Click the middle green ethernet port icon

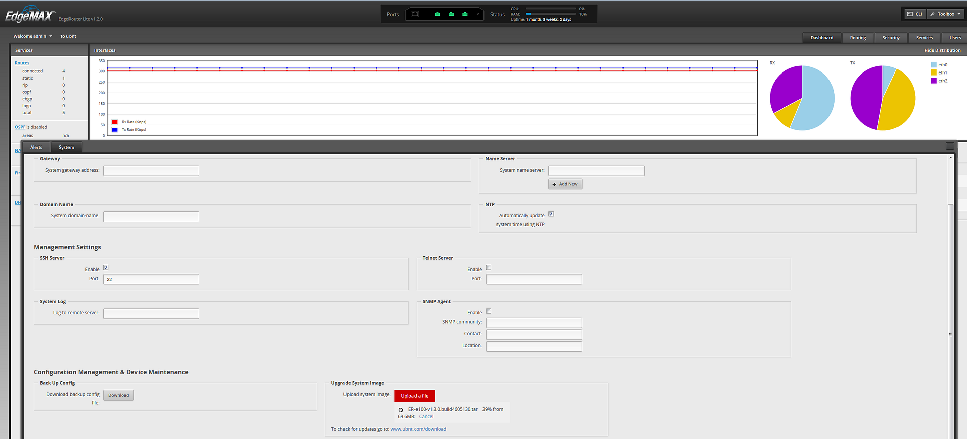click(451, 14)
